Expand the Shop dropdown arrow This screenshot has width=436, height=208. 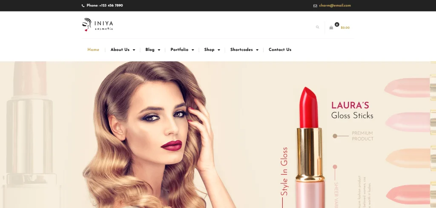tap(219, 50)
